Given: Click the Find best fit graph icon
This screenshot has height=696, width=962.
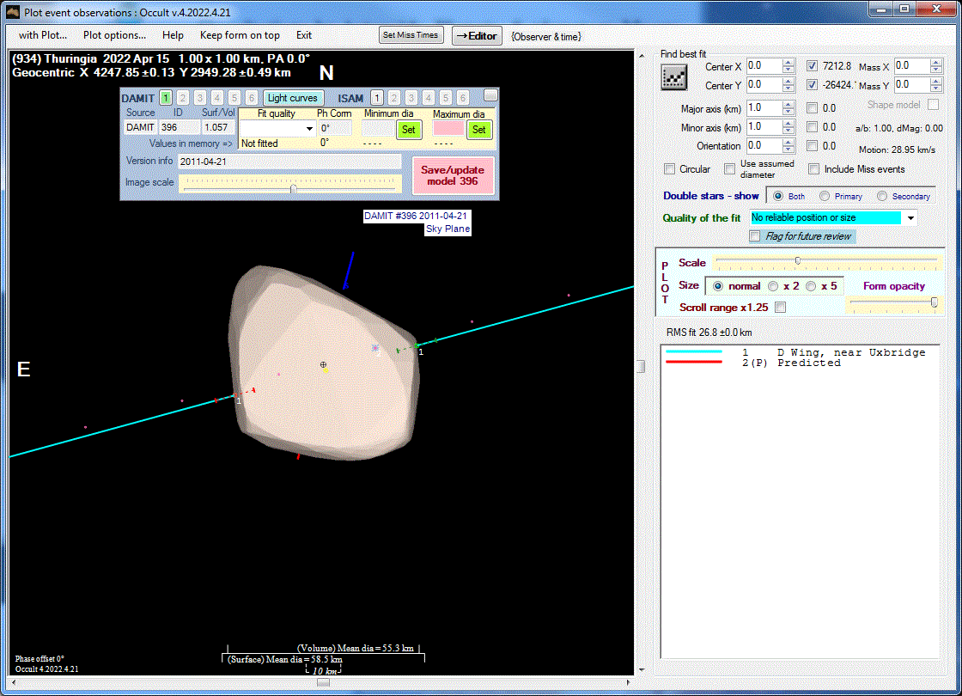Looking at the screenshot, I should point(673,76).
